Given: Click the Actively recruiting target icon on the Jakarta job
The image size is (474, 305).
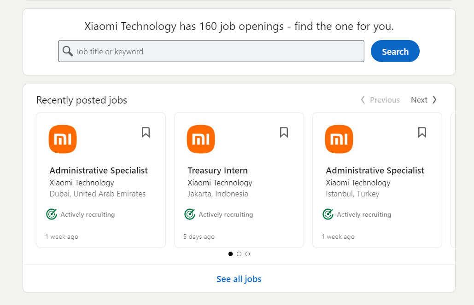Looking at the screenshot, I should click(x=190, y=214).
